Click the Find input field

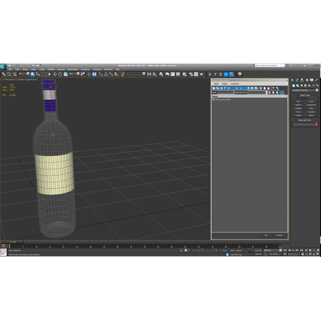[225, 92]
